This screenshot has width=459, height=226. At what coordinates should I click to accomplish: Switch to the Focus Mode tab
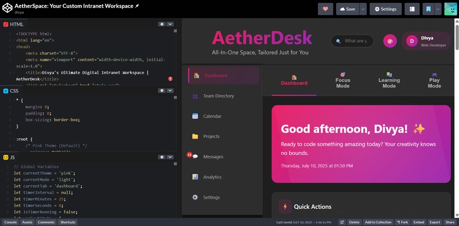(x=343, y=80)
